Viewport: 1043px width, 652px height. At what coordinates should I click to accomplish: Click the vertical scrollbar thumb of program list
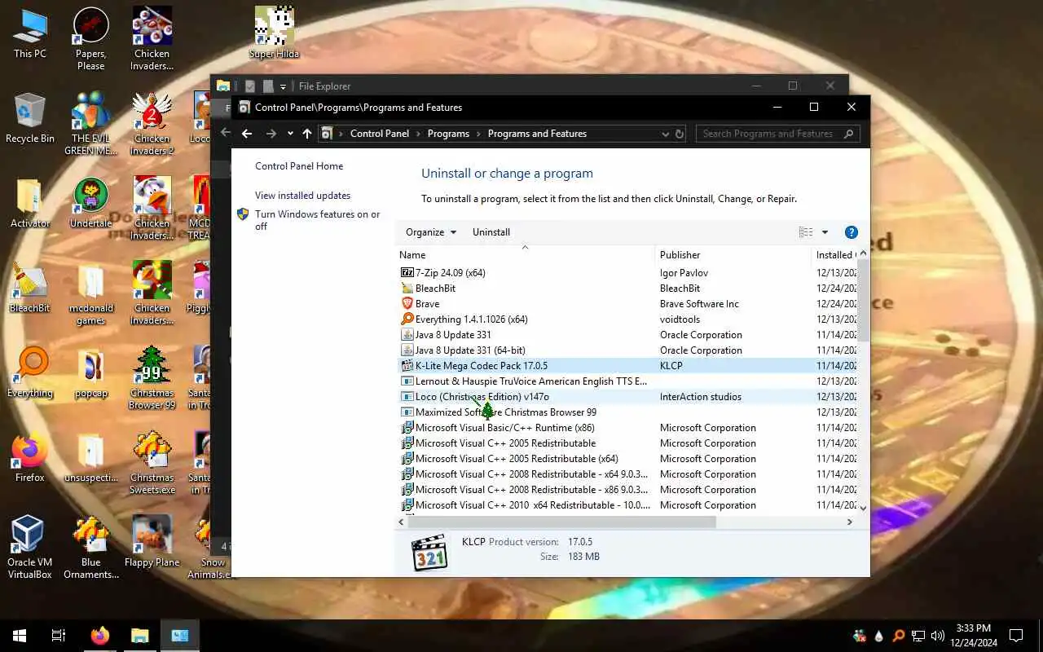(x=863, y=302)
